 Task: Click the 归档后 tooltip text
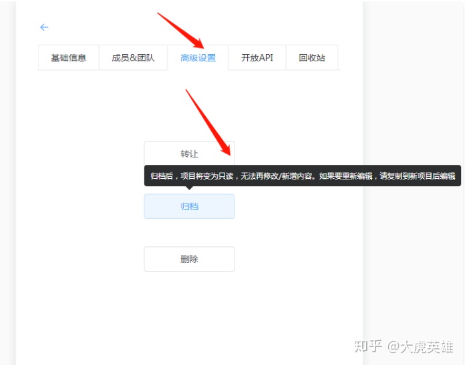303,176
